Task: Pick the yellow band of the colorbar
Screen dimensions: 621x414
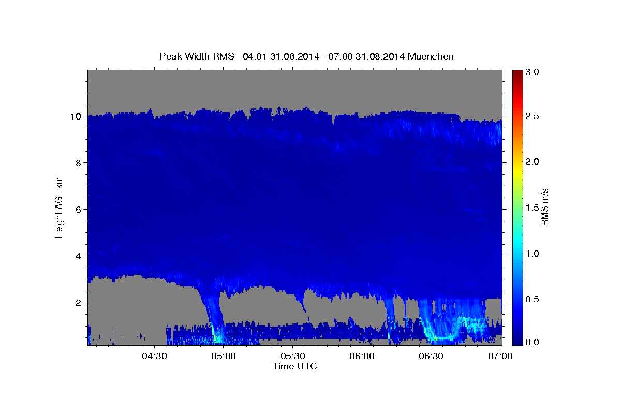Action: click(x=517, y=171)
